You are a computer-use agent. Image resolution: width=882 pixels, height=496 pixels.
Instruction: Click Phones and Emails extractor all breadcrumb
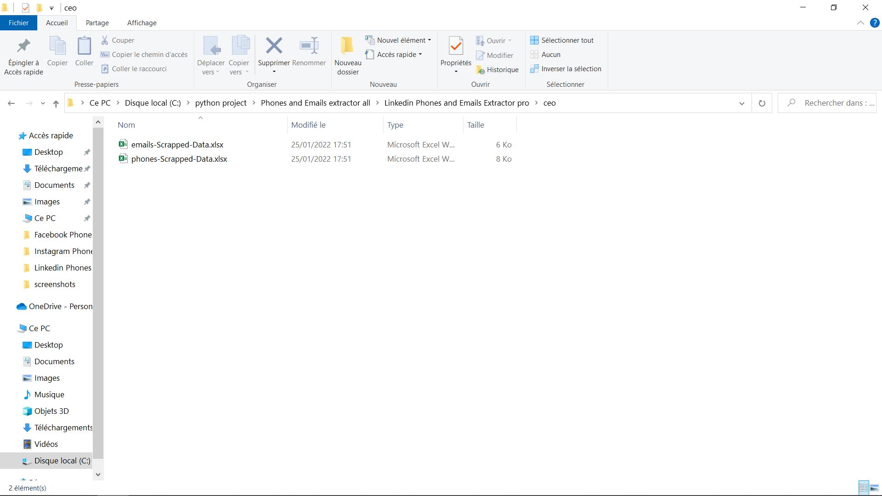pyautogui.click(x=316, y=103)
